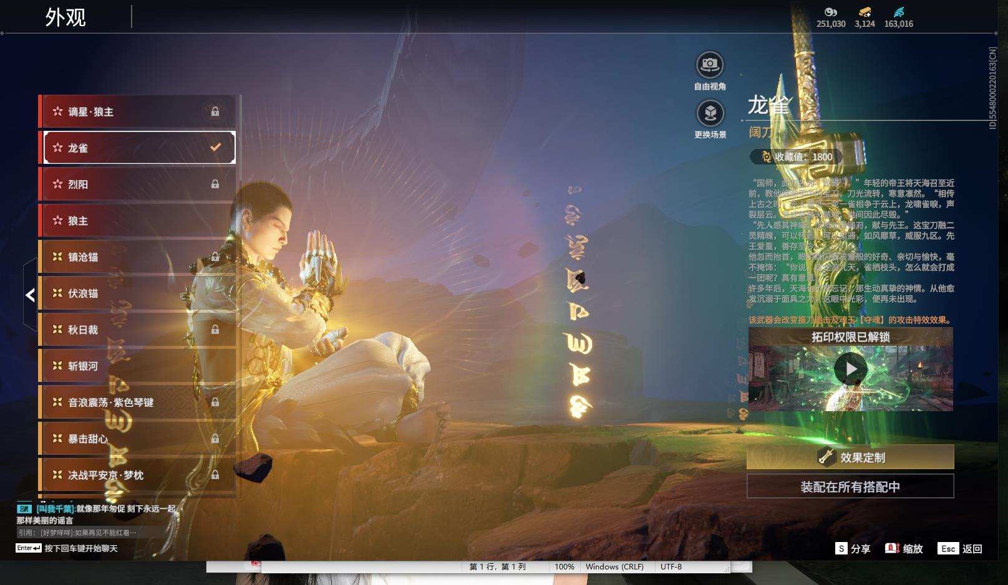
Task: Pick the 伏浪锚 skin entry
Action: click(x=137, y=293)
